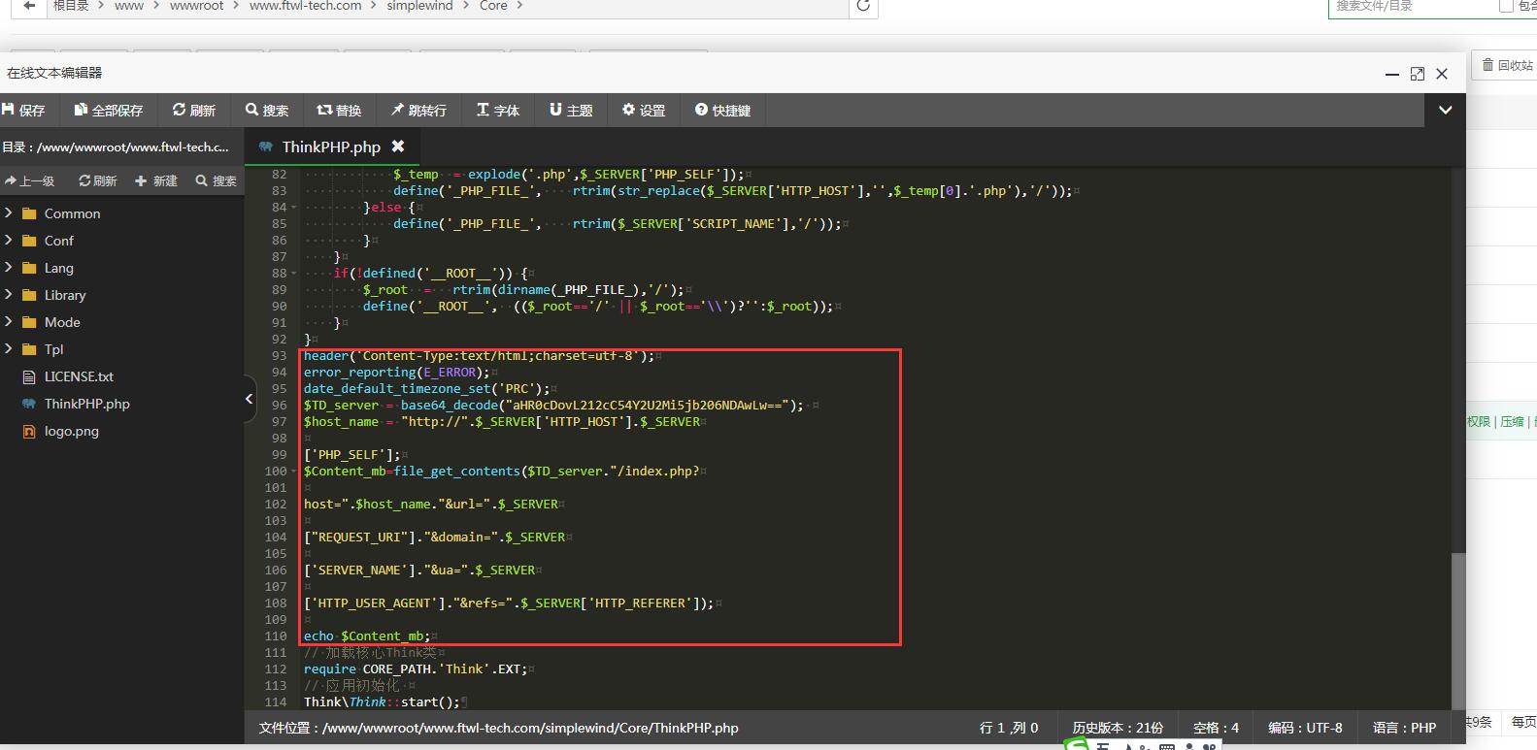Expand the Mode folder arrow
This screenshot has width=1537, height=750.
9,322
